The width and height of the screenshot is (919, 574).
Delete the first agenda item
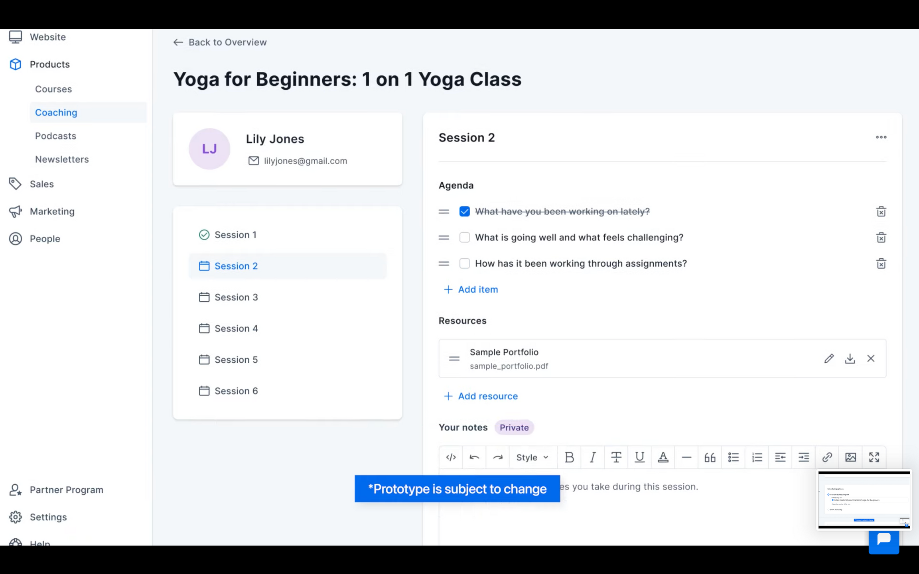pyautogui.click(x=881, y=212)
